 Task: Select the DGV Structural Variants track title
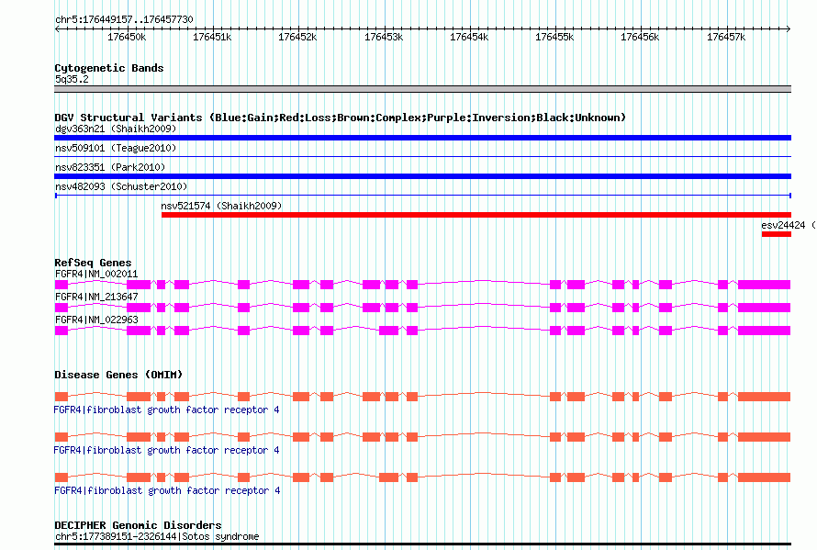point(340,118)
